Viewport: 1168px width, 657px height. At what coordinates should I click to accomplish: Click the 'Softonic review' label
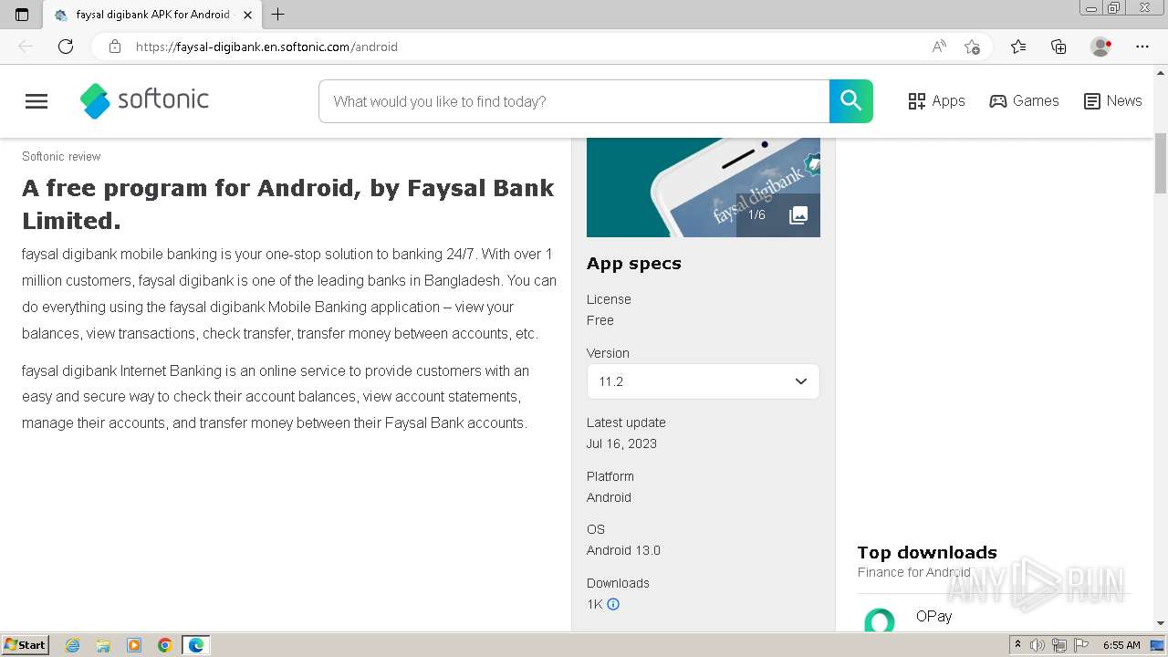[x=61, y=157]
